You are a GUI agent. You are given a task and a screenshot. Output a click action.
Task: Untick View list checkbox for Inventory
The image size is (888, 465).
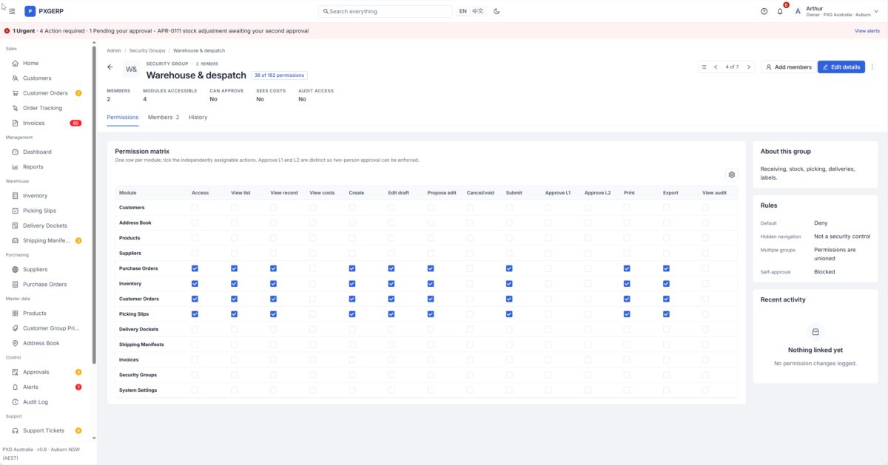pyautogui.click(x=234, y=283)
